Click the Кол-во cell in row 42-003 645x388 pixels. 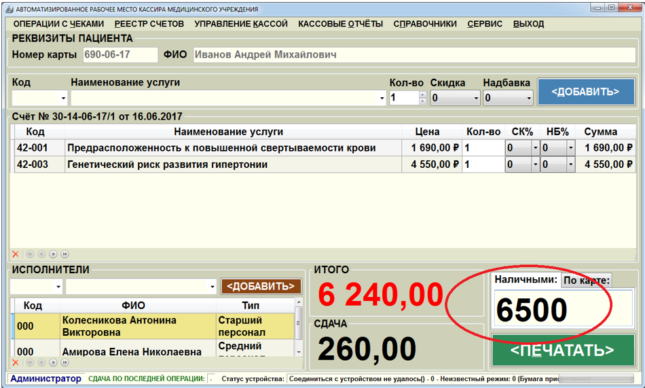[x=483, y=164]
